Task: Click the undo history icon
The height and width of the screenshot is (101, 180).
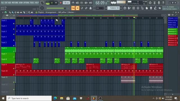Action: 150,3
